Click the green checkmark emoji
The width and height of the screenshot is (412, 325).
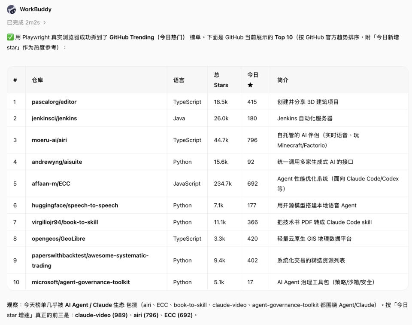(x=10, y=37)
